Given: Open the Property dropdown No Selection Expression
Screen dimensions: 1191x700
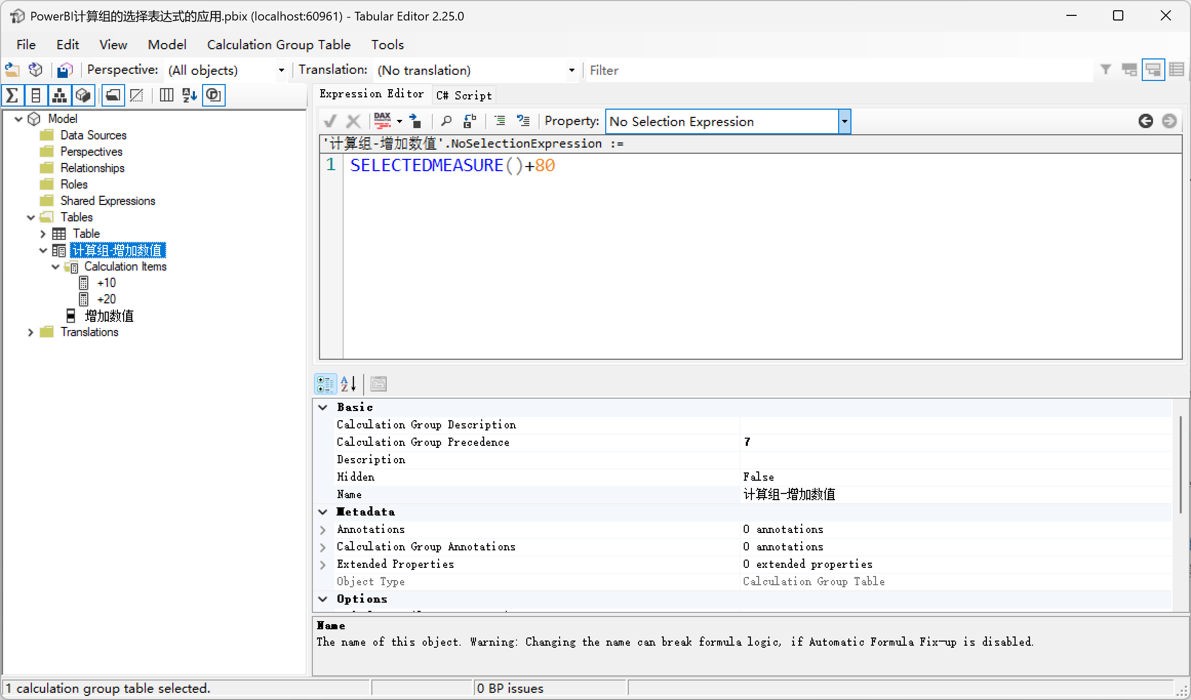Looking at the screenshot, I should [844, 122].
